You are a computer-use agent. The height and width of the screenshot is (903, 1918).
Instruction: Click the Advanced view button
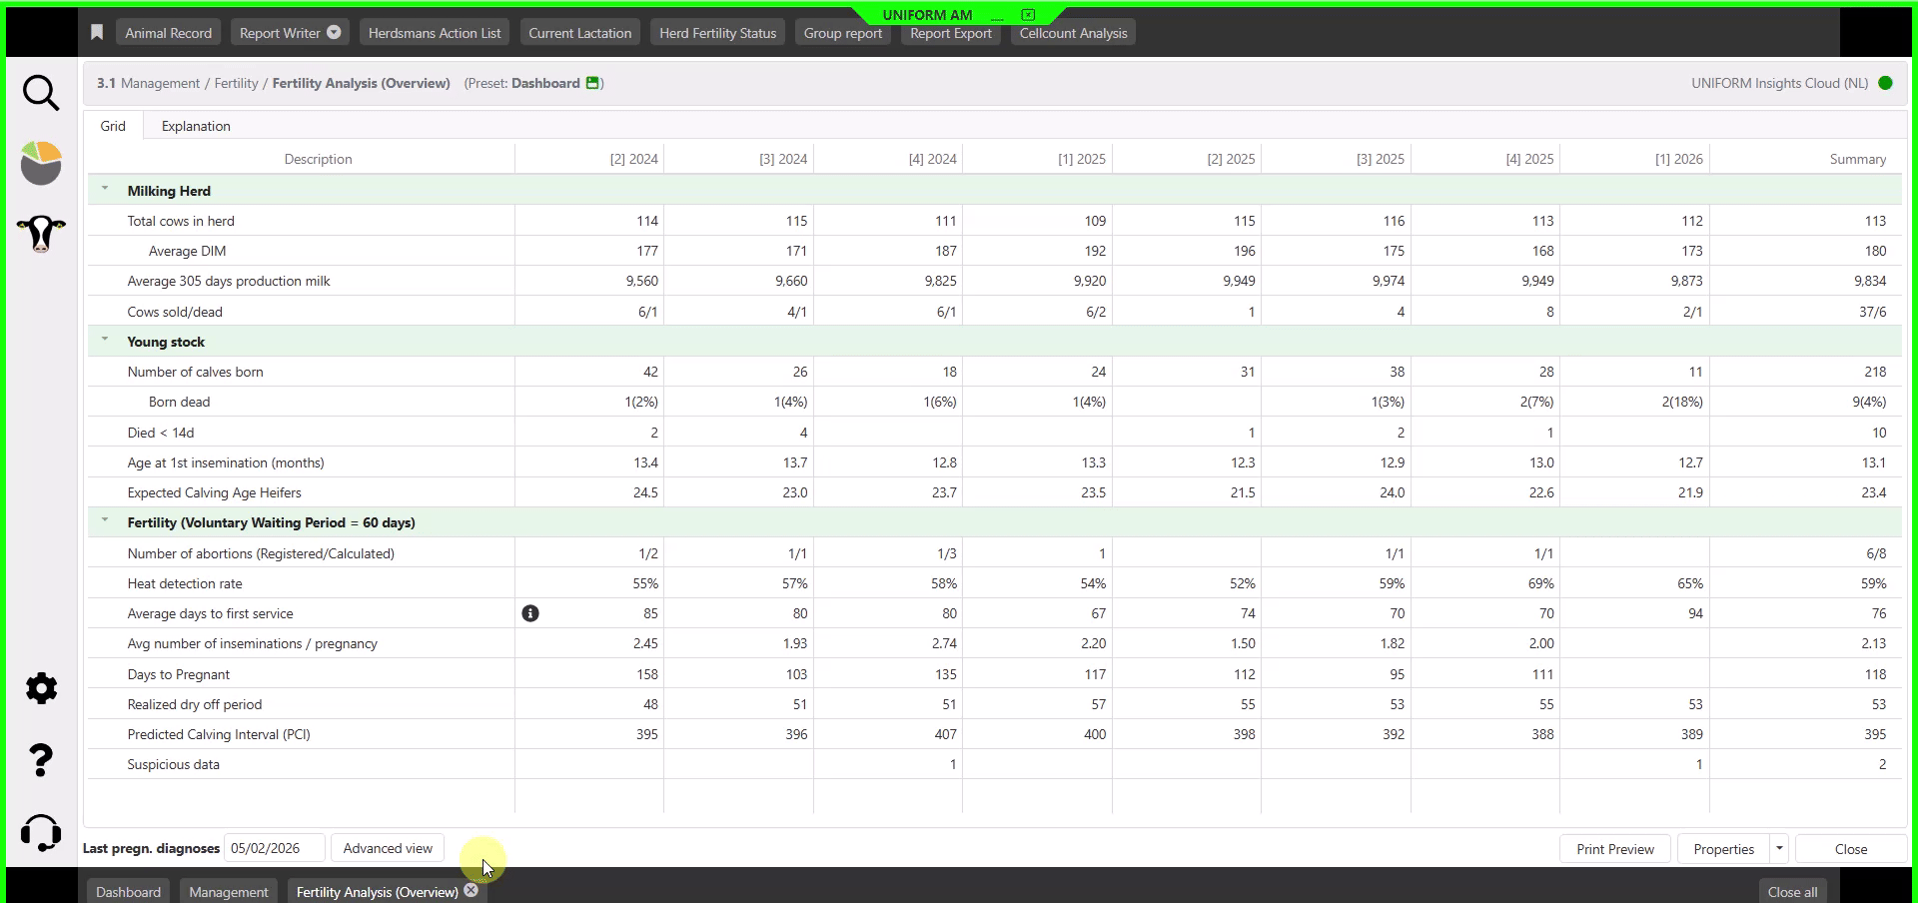pos(388,848)
